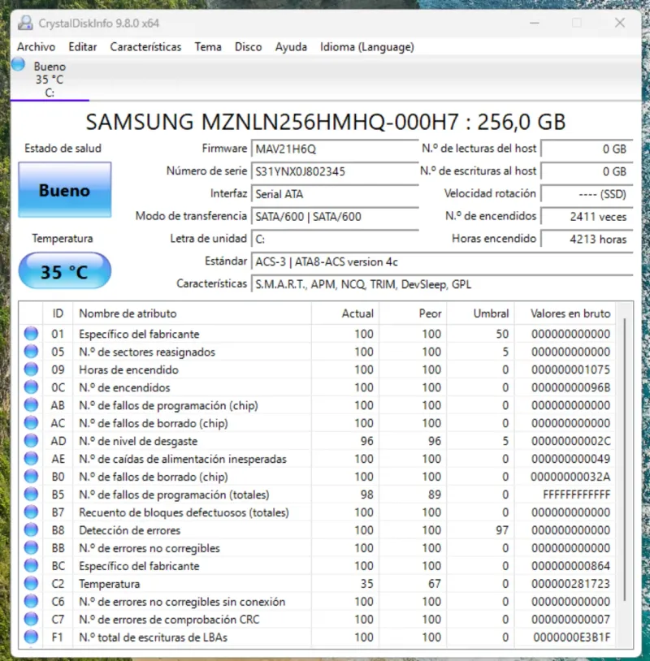Click the Bueno health status button

[64, 190]
